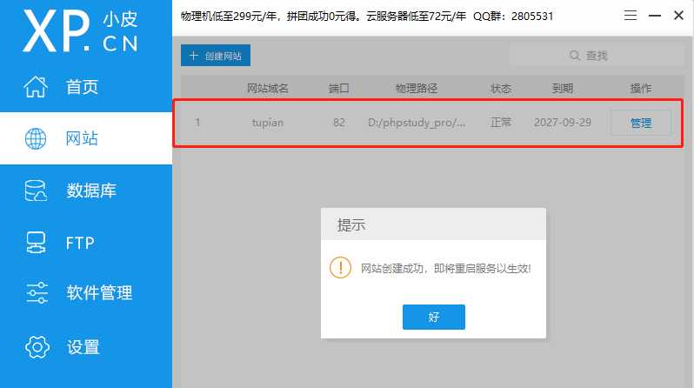Click the sliders software management icon

point(37,293)
